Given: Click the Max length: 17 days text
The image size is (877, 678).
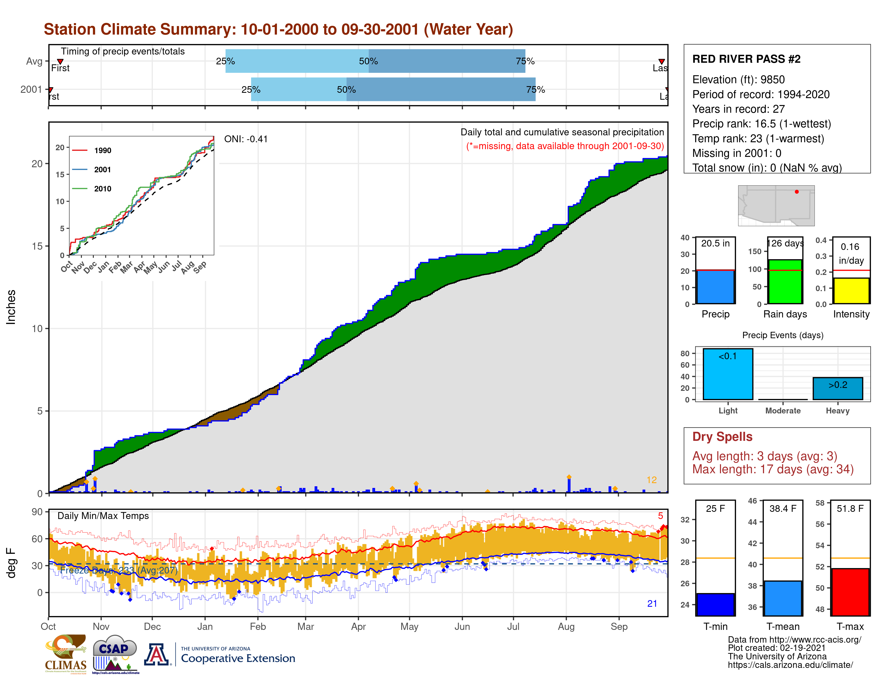Looking at the screenshot, I should [773, 469].
